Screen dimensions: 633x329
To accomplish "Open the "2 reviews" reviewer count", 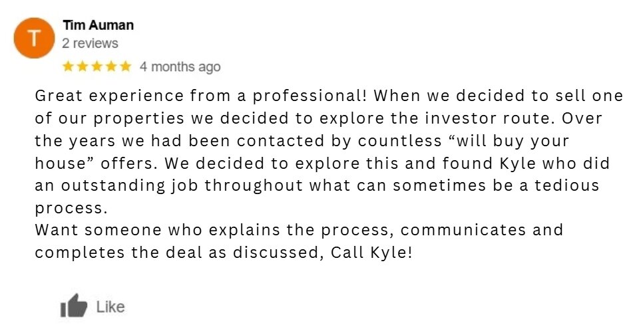I will pyautogui.click(x=90, y=43).
